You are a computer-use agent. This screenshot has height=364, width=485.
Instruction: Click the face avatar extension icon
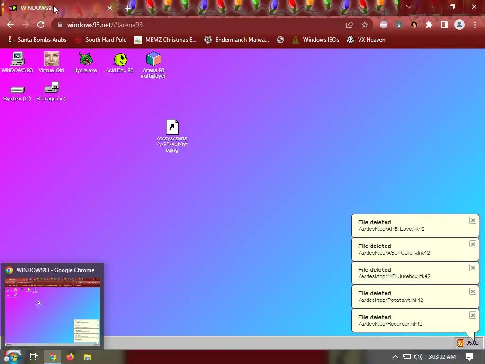(414, 25)
